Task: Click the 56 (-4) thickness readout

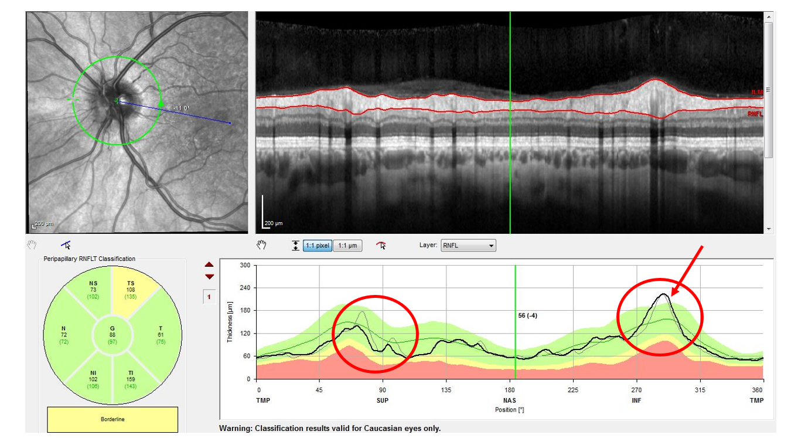Action: coord(528,315)
